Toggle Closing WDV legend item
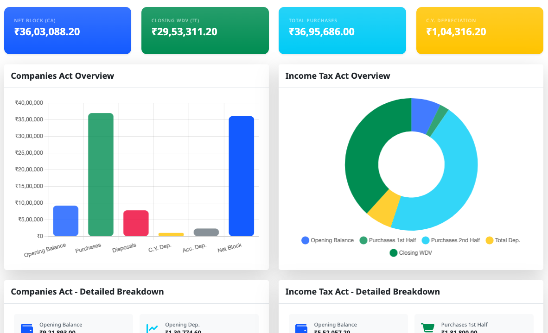548x333 pixels. 411,253
